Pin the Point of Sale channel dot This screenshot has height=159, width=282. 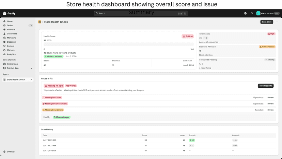click(x=31, y=68)
